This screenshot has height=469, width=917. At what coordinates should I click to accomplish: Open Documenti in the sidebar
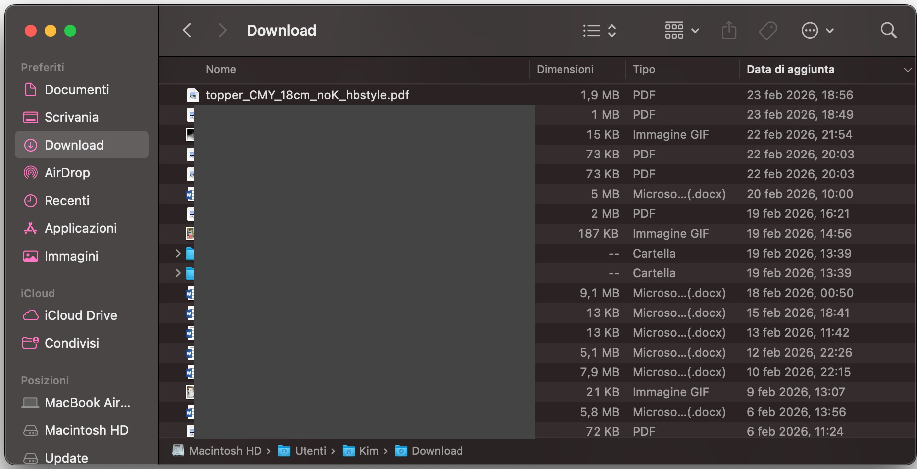(x=77, y=89)
